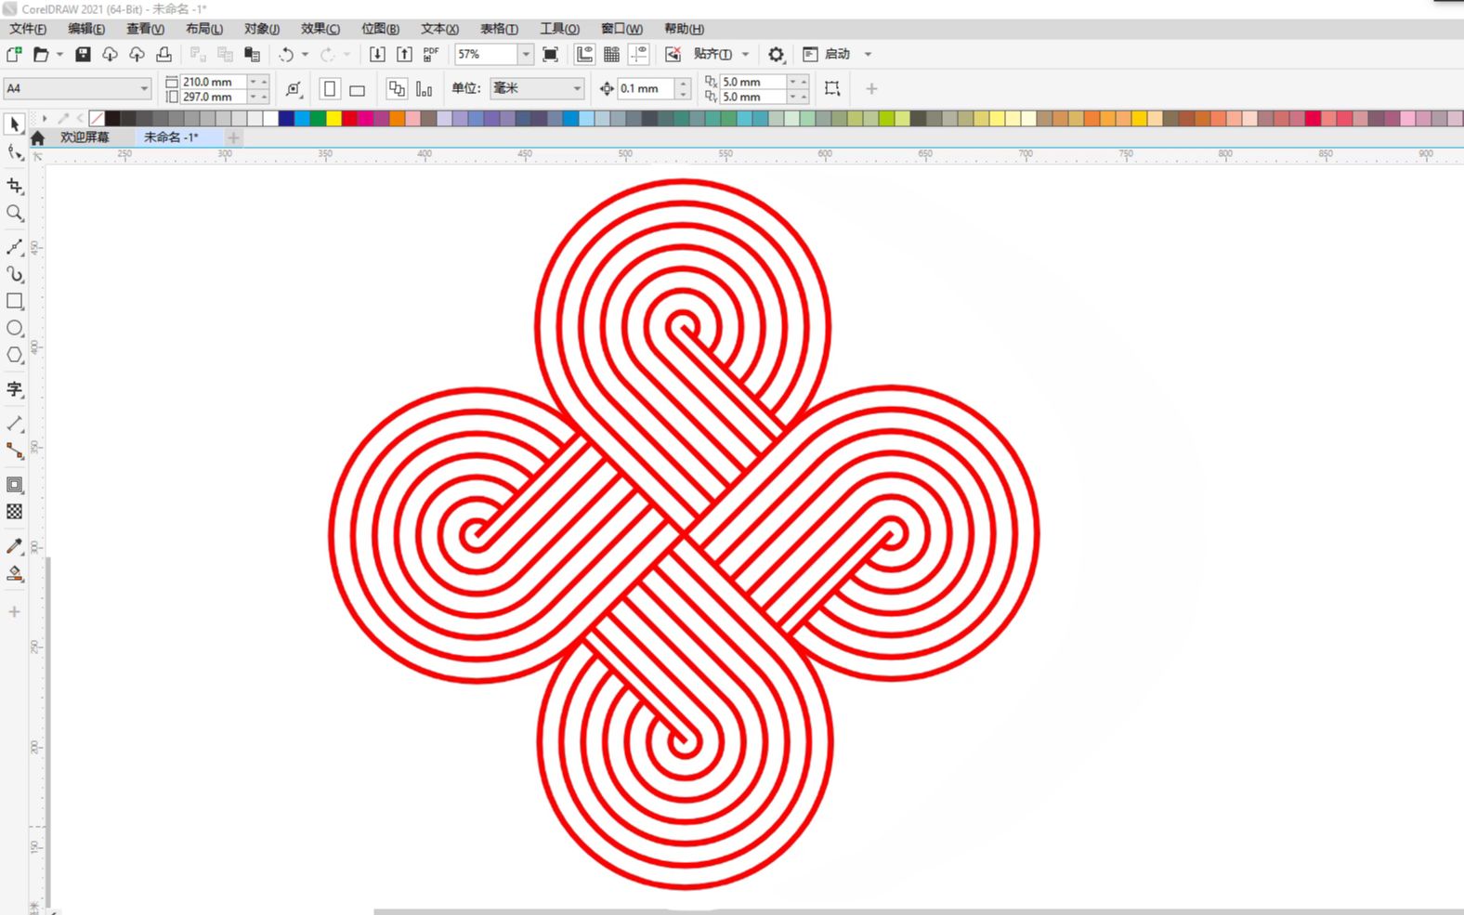Open the 文件 (File) menu
The height and width of the screenshot is (915, 1464).
(28, 29)
